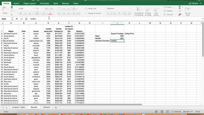Click the fx Insert Function icon
The width and height of the screenshot is (204, 115).
coord(26,19)
